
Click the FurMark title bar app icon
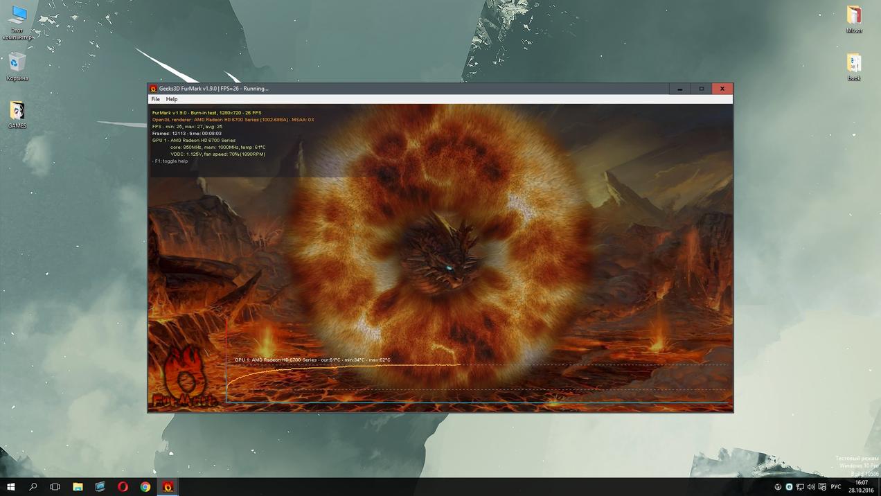point(154,89)
